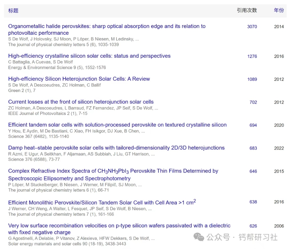This screenshot has width=291, height=252.
Task: View the 1089 citations link
Action: [x=252, y=80]
